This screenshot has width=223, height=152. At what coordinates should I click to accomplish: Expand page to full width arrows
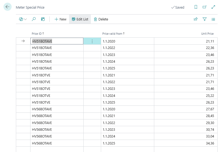pos(213,7)
